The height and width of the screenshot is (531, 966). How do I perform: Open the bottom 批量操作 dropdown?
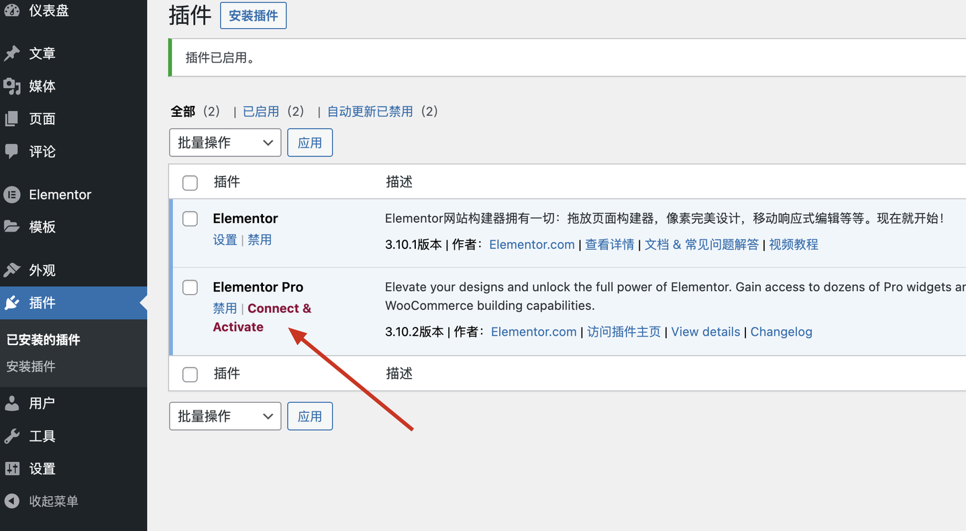(x=225, y=416)
